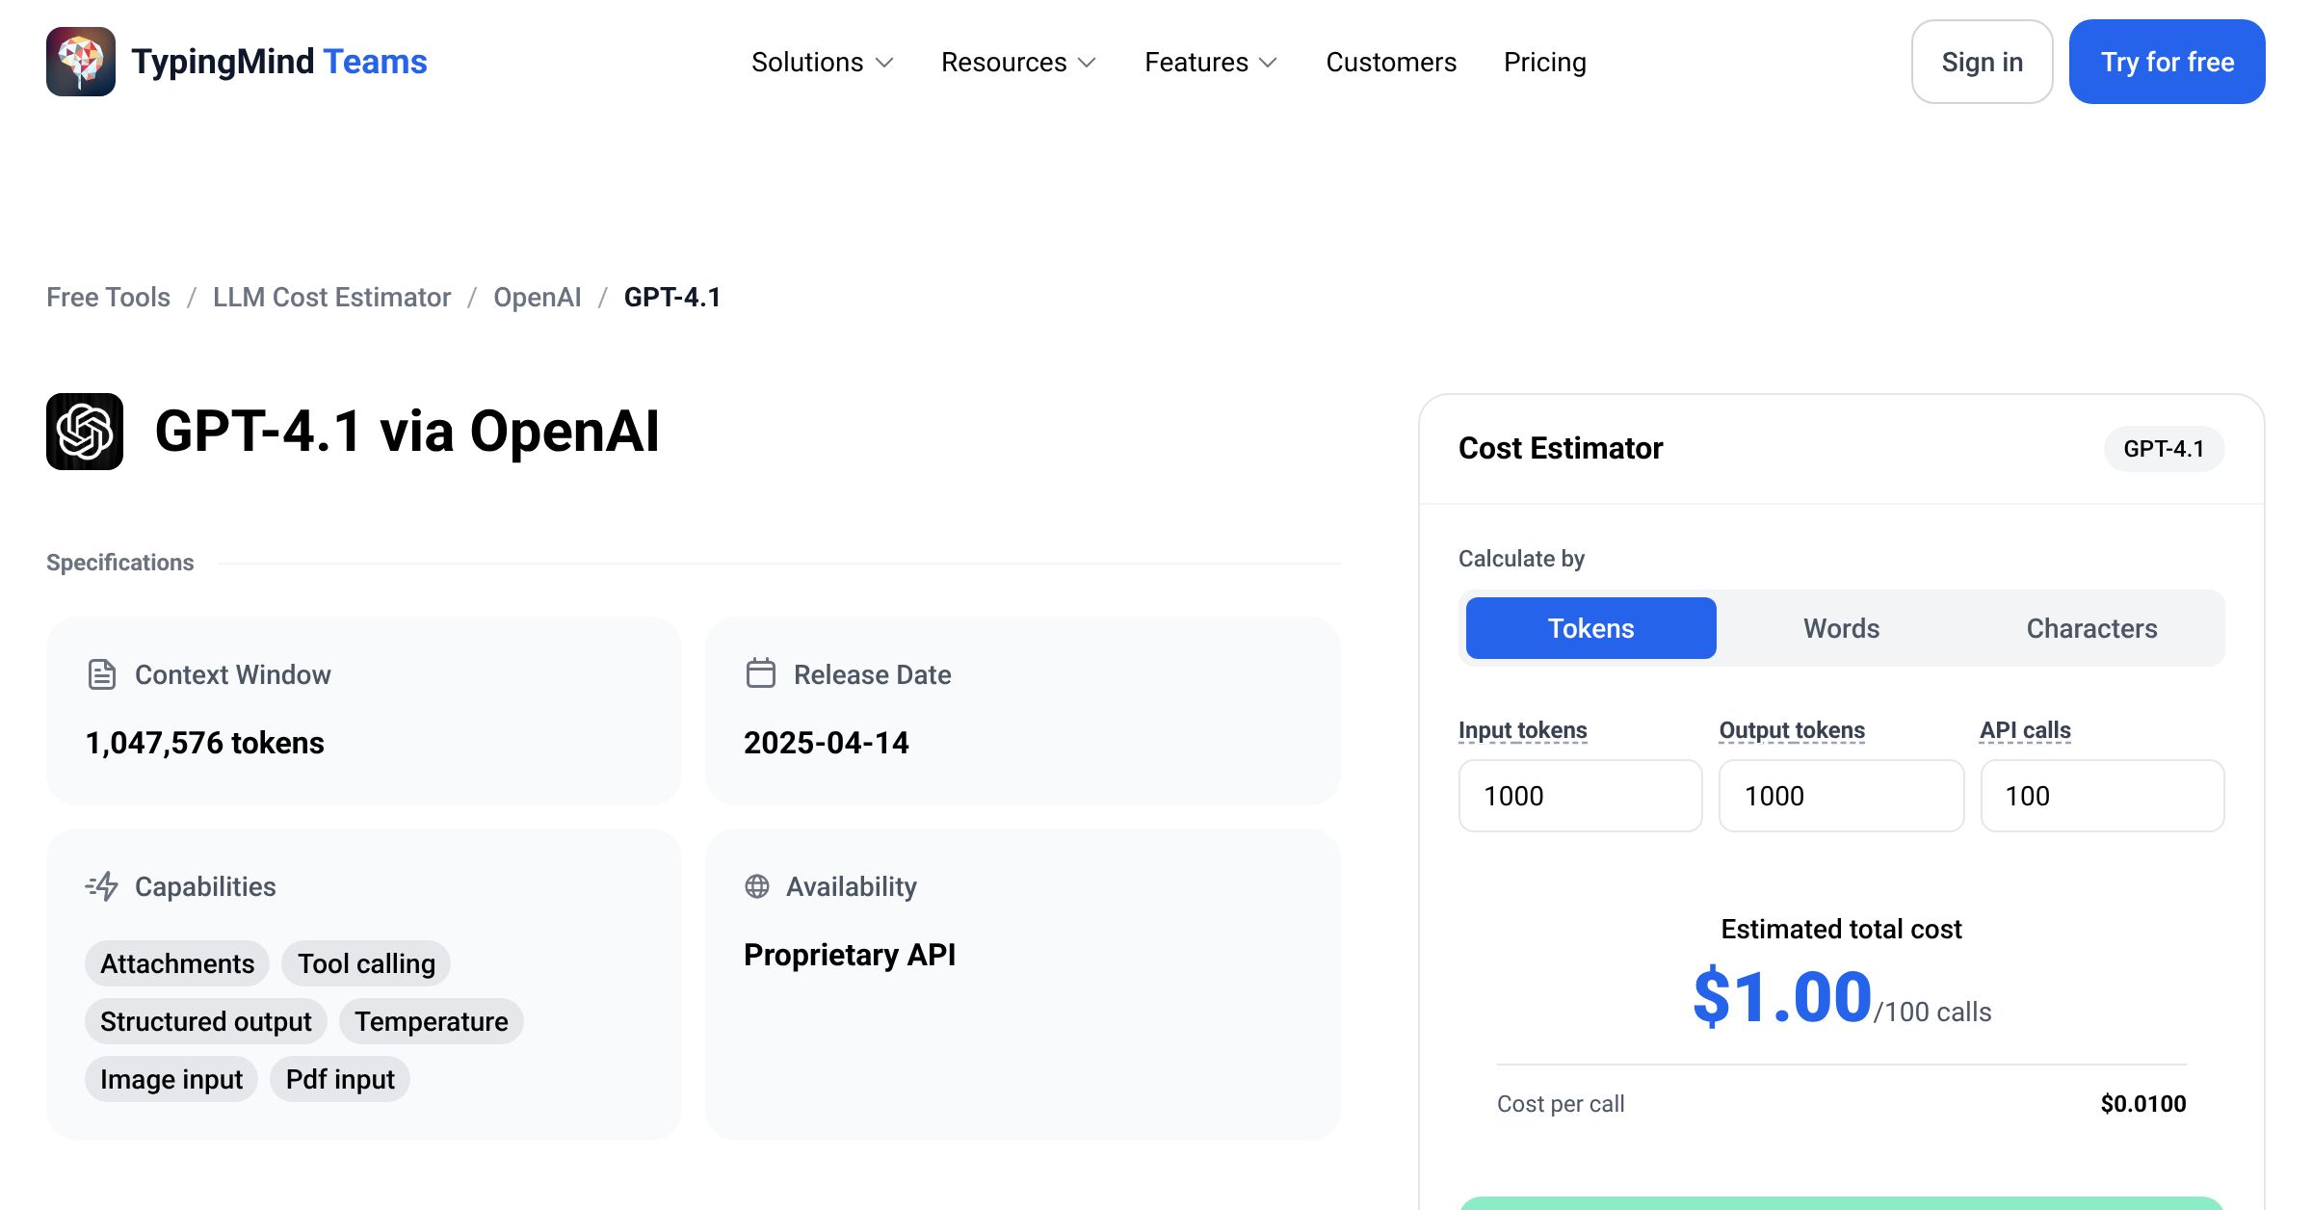The height and width of the screenshot is (1210, 2312).
Task: Click the $1.00 estimated total cost
Action: tap(1782, 996)
